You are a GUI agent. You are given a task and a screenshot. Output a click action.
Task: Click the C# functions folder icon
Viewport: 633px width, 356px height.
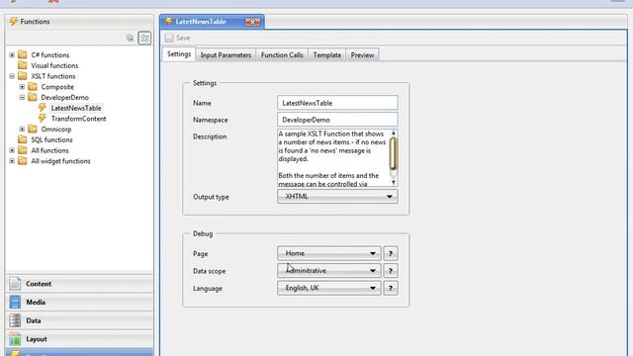point(23,54)
